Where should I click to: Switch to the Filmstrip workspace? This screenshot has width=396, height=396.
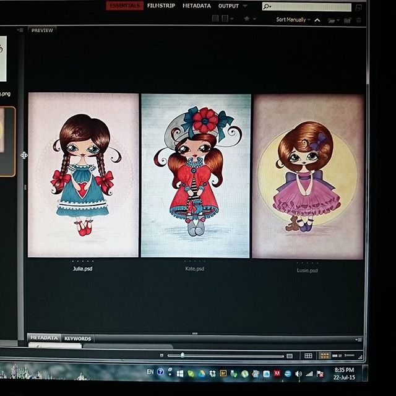pyautogui.click(x=161, y=6)
